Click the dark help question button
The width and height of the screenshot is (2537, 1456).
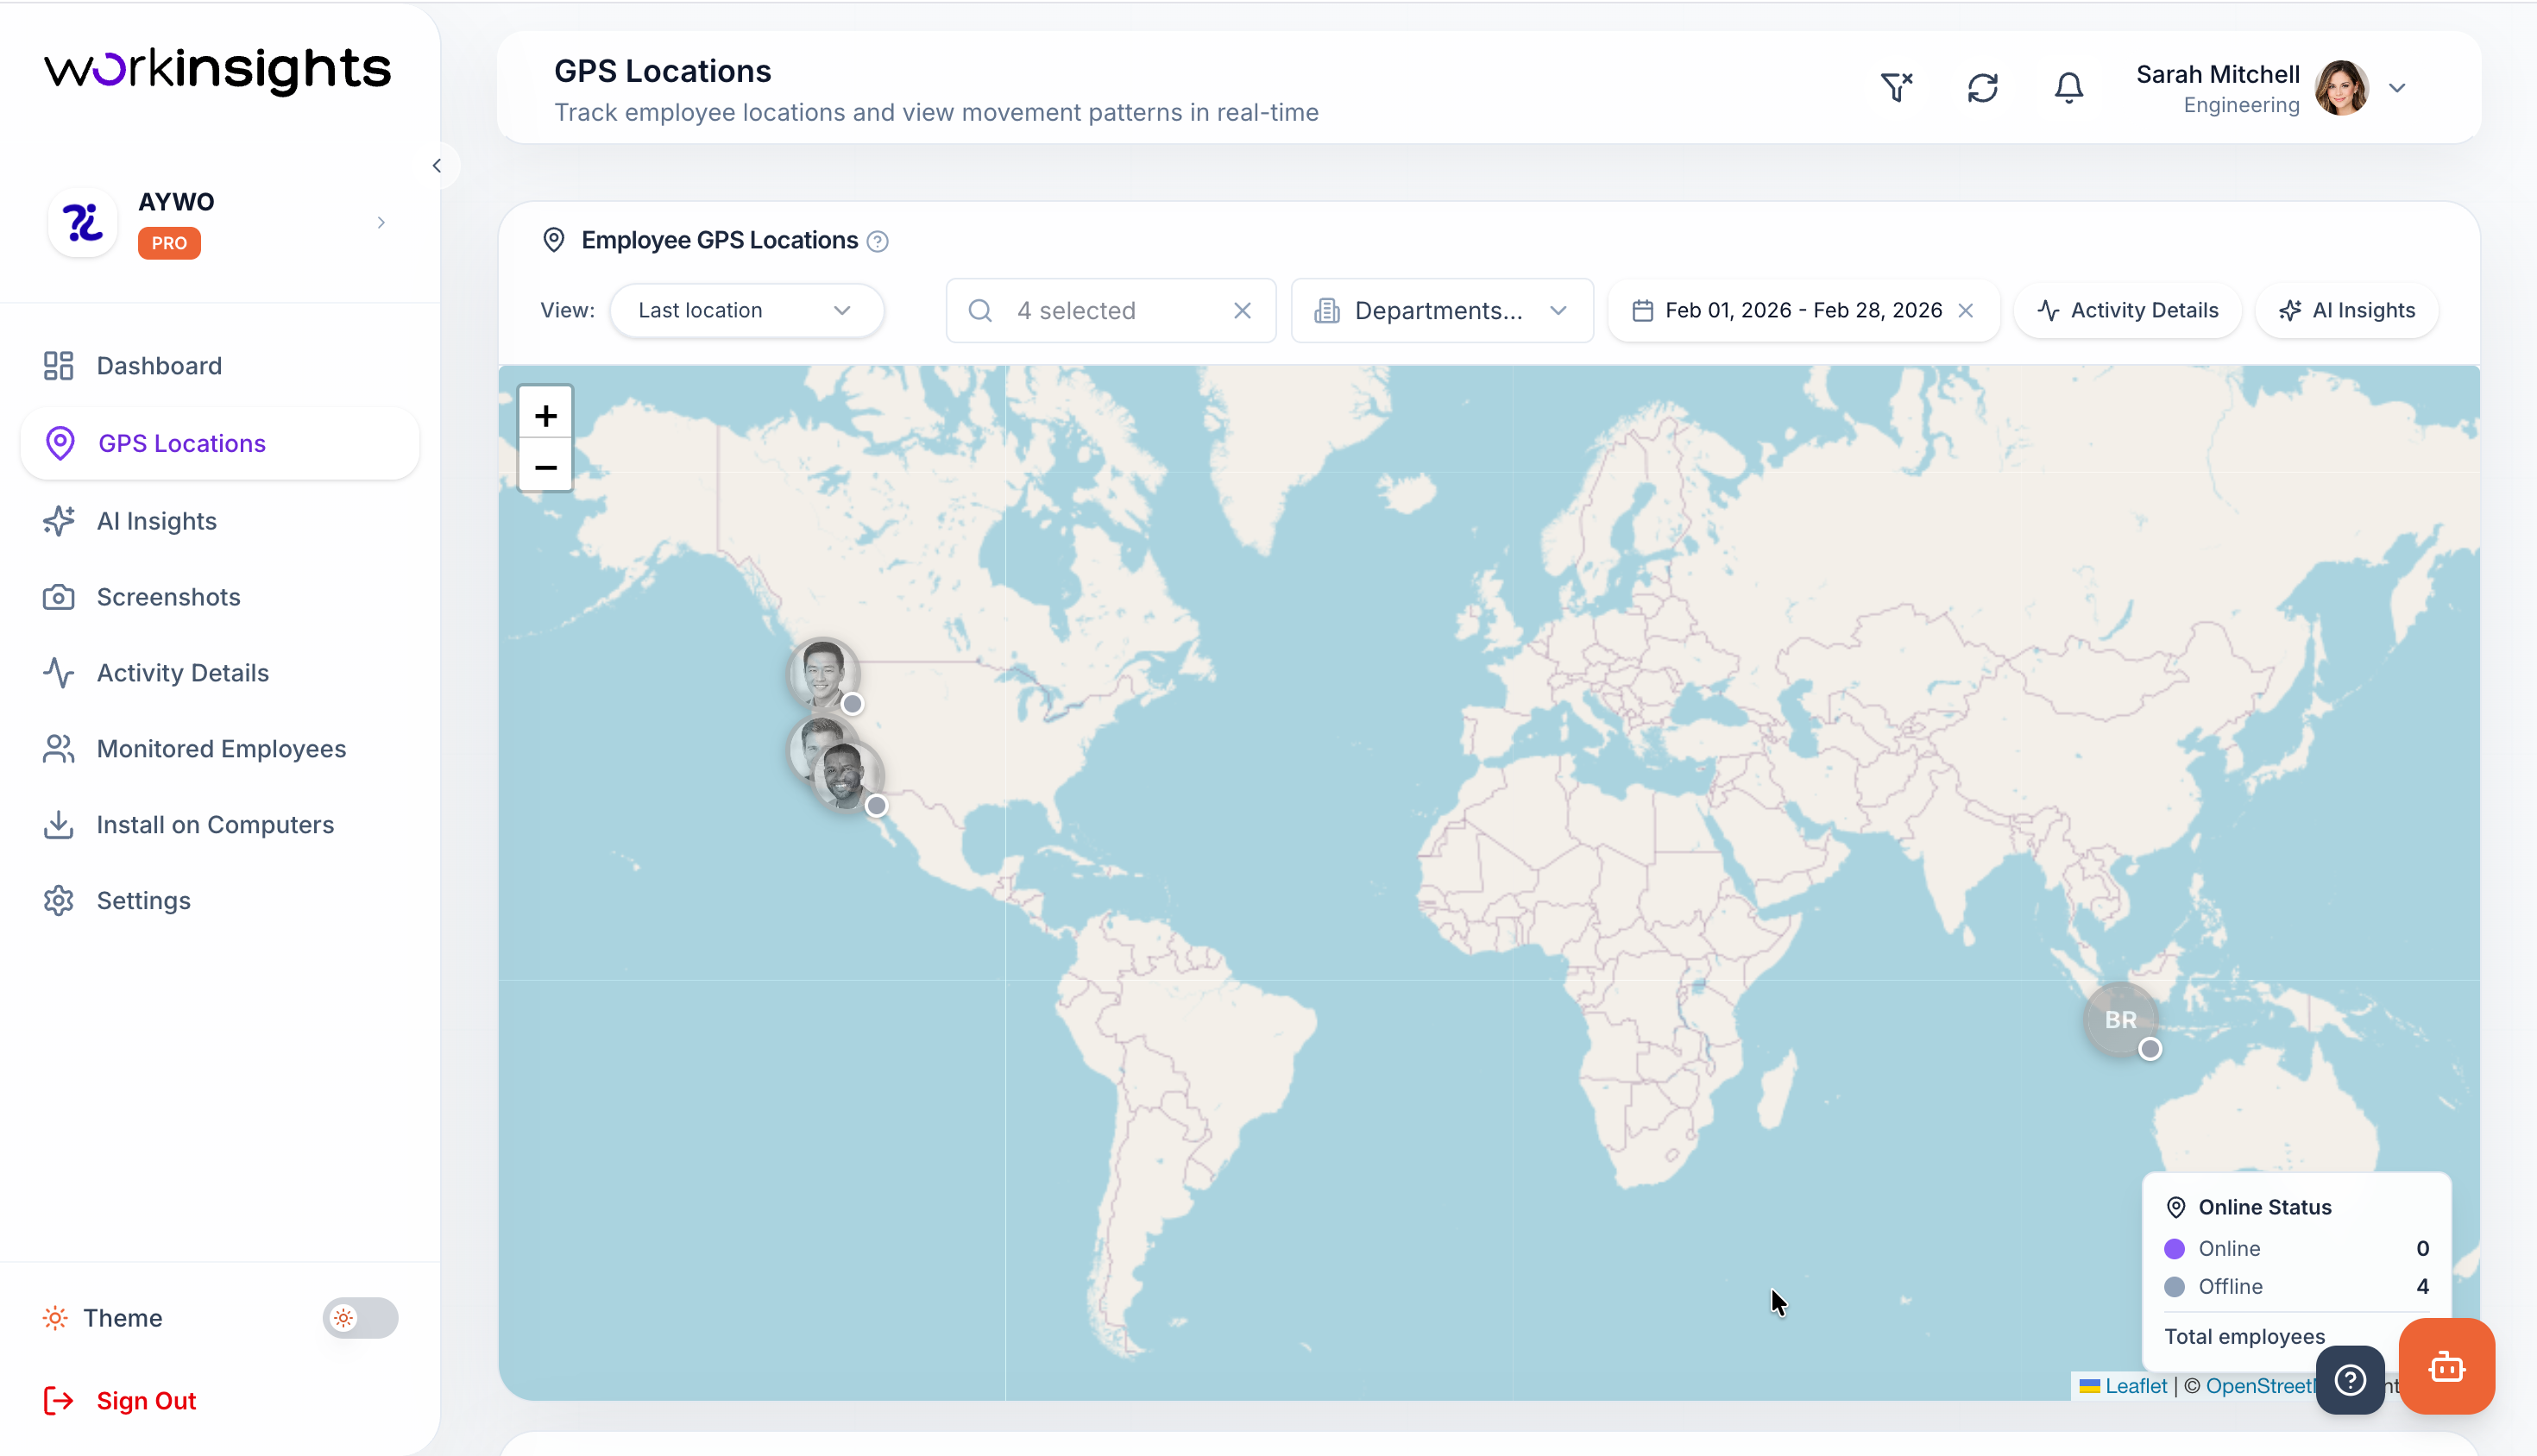(2350, 1380)
